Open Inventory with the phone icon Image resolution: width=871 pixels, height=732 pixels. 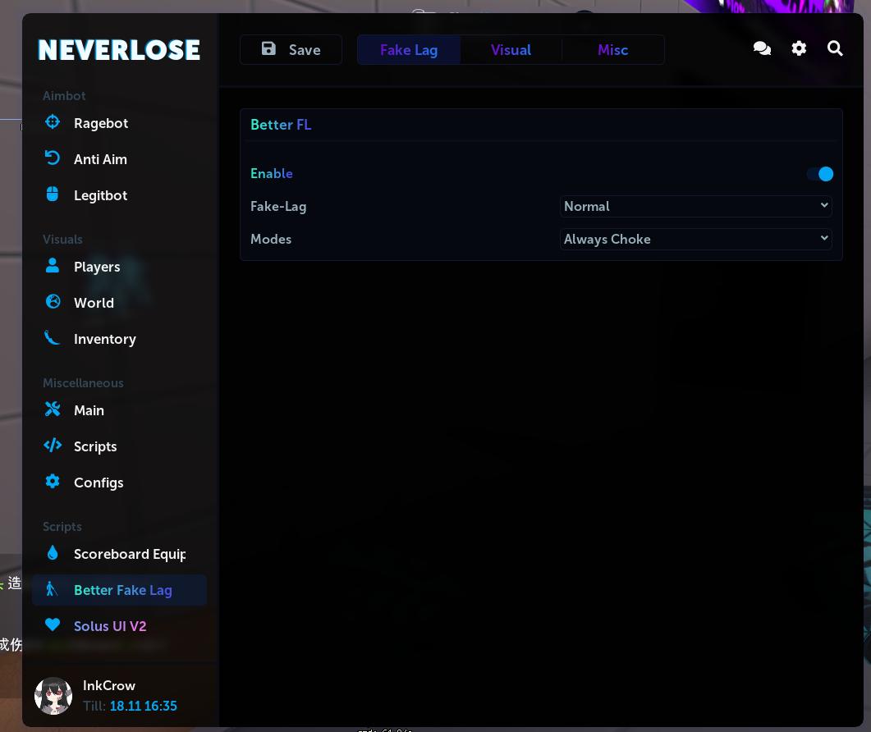[x=53, y=336]
